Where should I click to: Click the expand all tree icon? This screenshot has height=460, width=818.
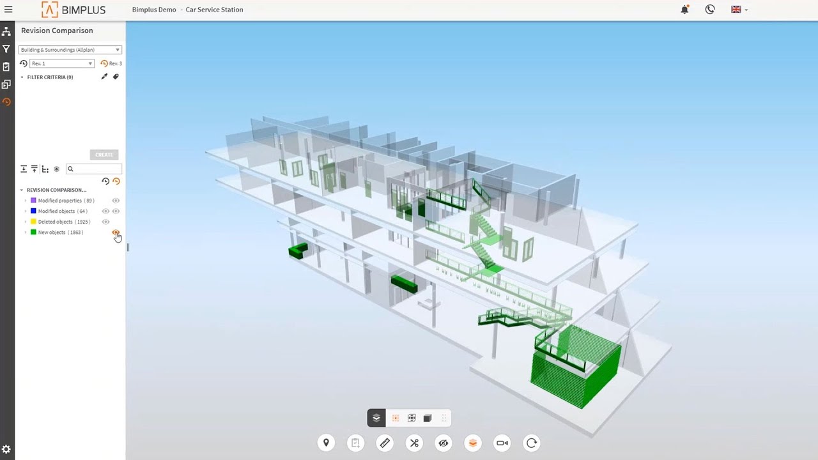click(24, 169)
